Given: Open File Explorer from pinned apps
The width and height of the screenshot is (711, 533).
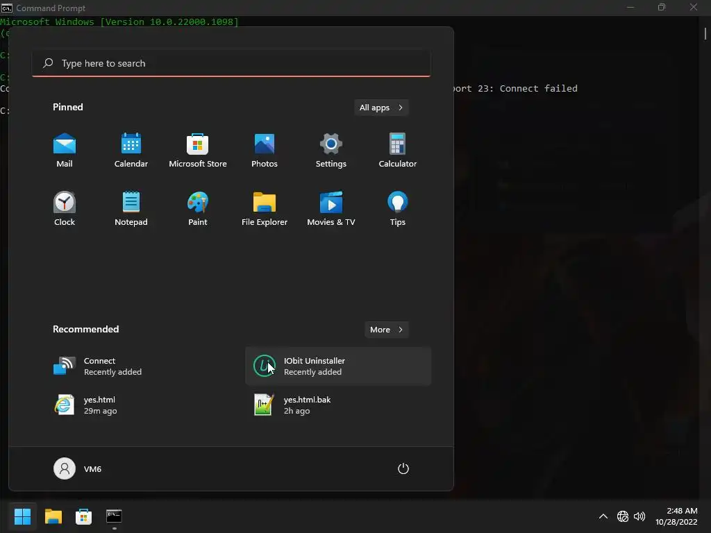Looking at the screenshot, I should coord(265,208).
